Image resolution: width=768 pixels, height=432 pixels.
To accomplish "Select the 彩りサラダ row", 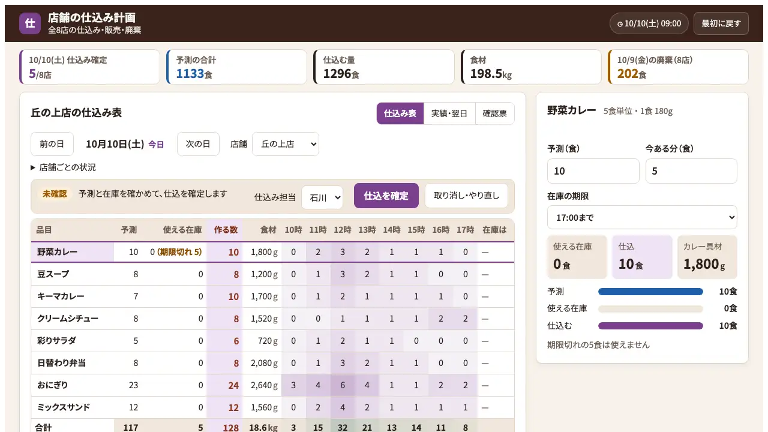I will 272,341.
